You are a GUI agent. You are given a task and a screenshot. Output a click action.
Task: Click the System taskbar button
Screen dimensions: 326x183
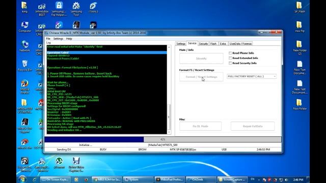point(138,179)
